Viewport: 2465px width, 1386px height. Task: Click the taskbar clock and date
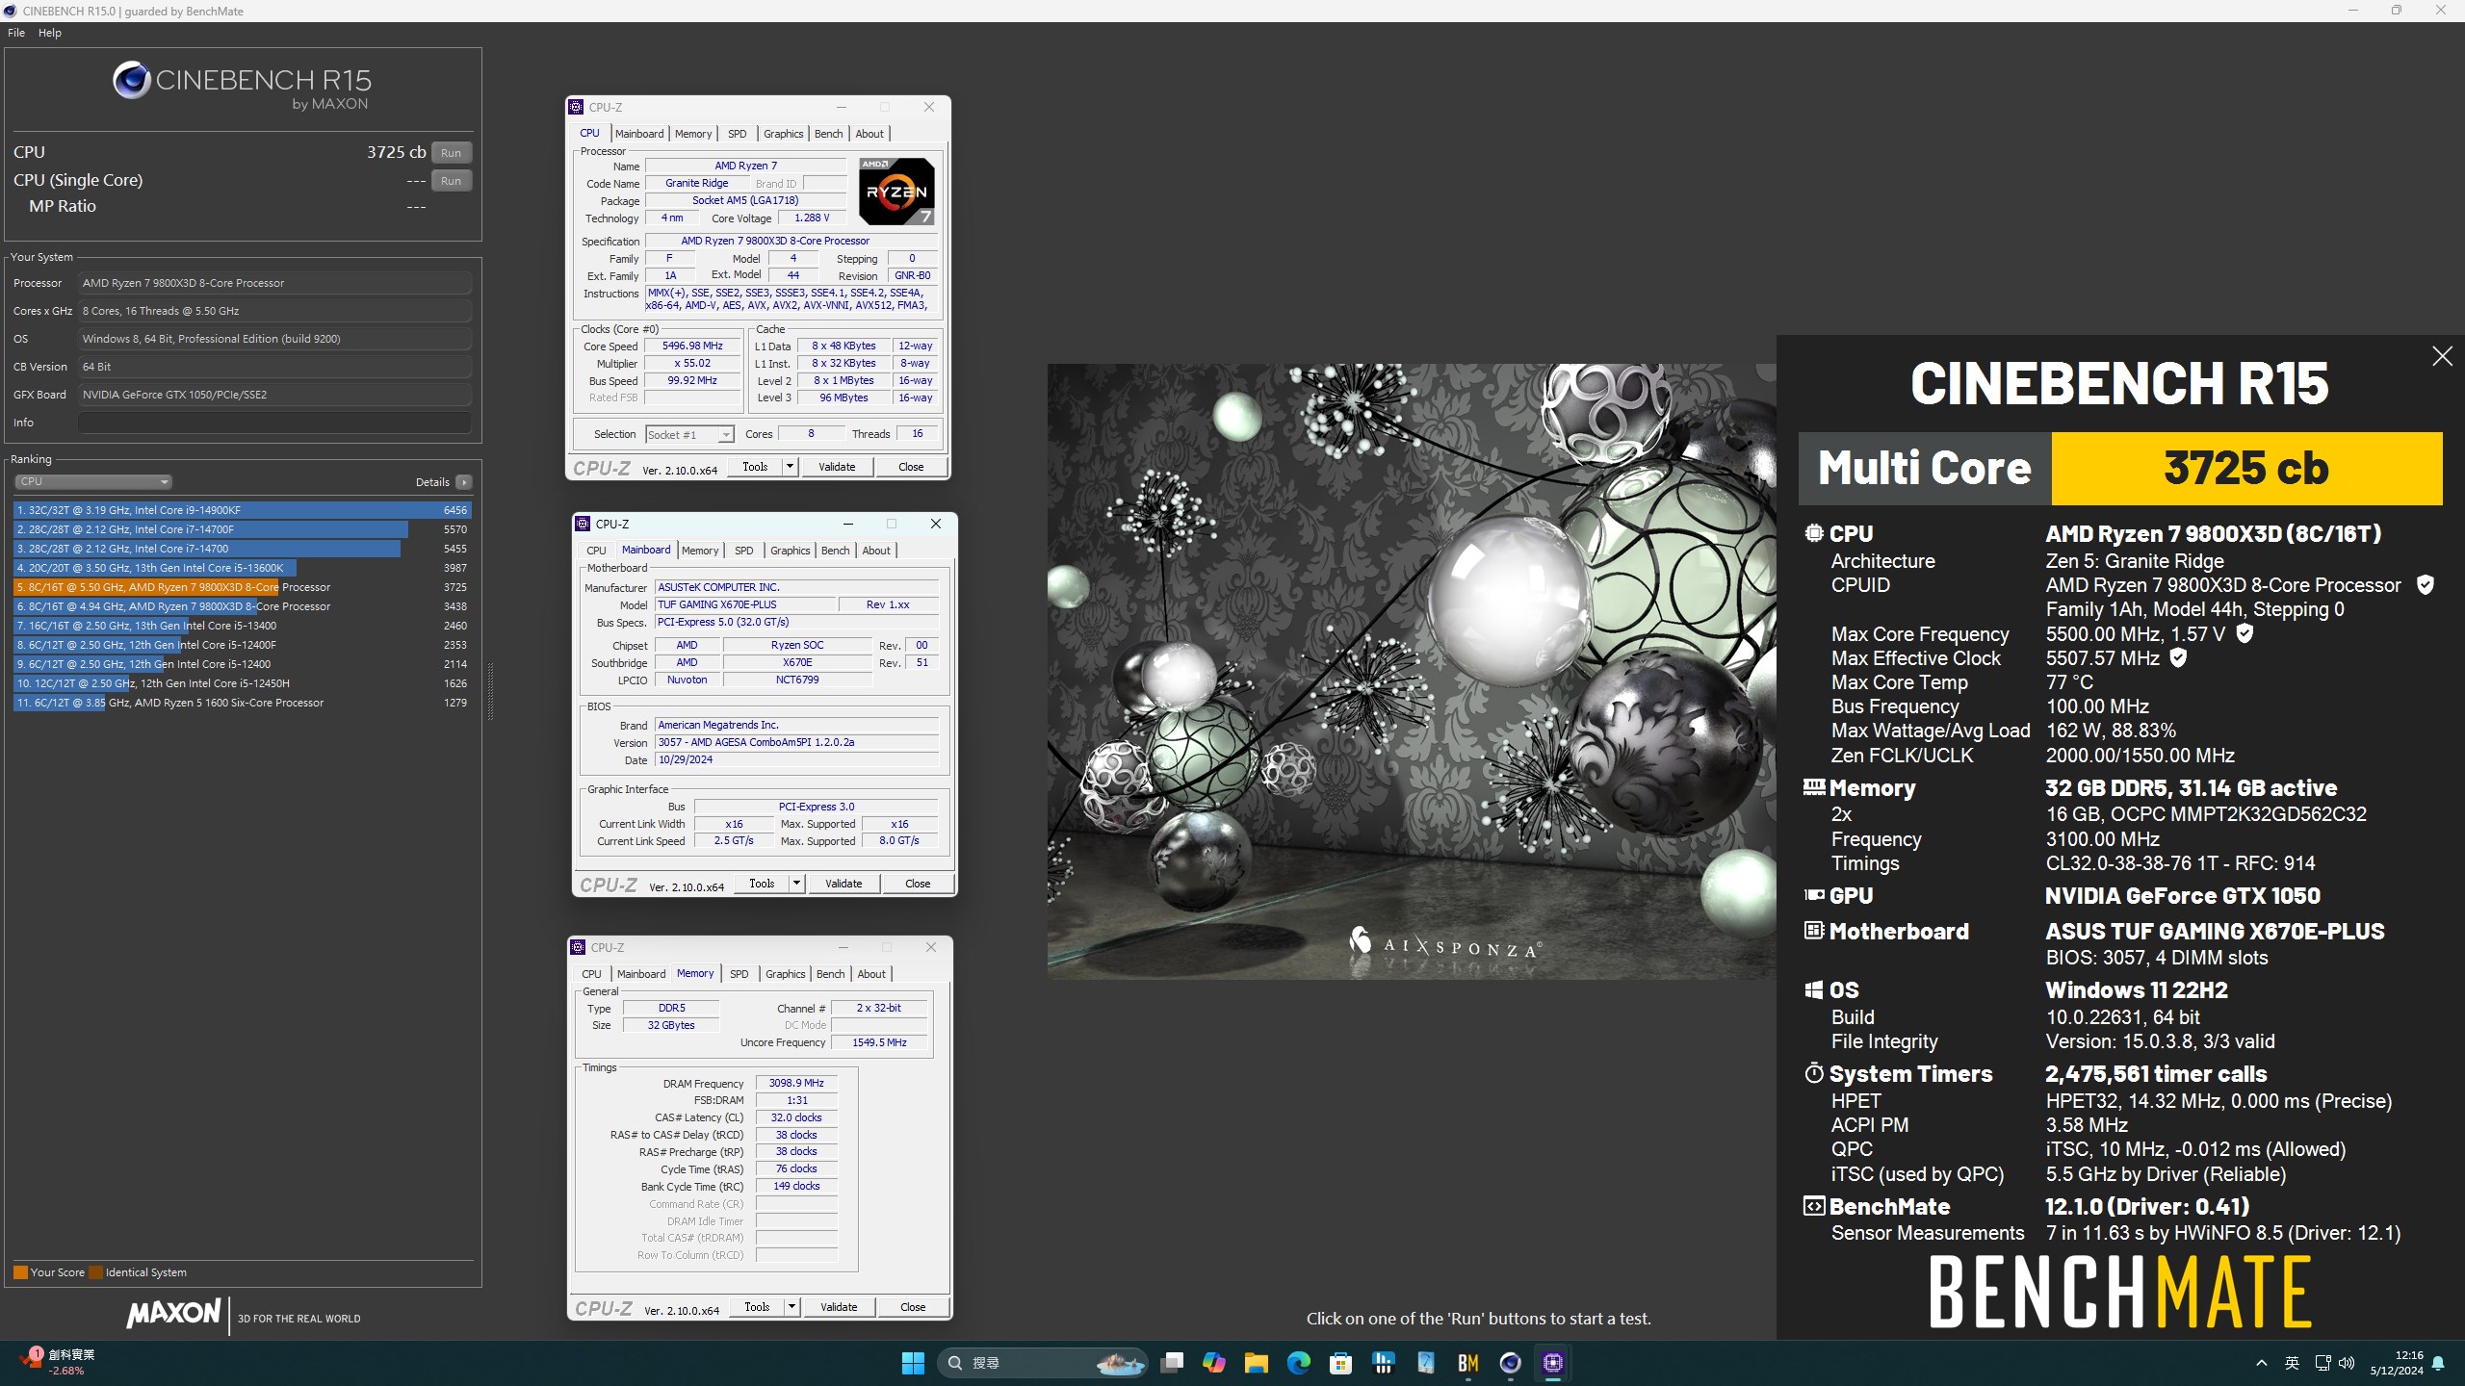(x=2396, y=1363)
